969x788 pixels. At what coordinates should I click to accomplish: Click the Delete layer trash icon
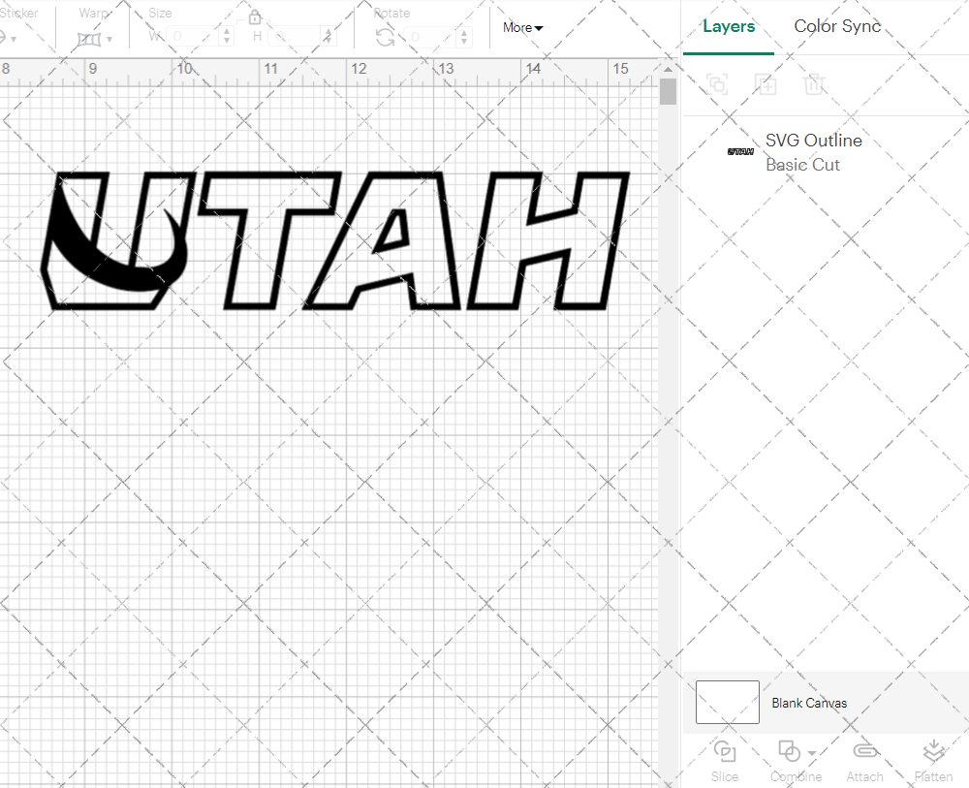[x=814, y=84]
